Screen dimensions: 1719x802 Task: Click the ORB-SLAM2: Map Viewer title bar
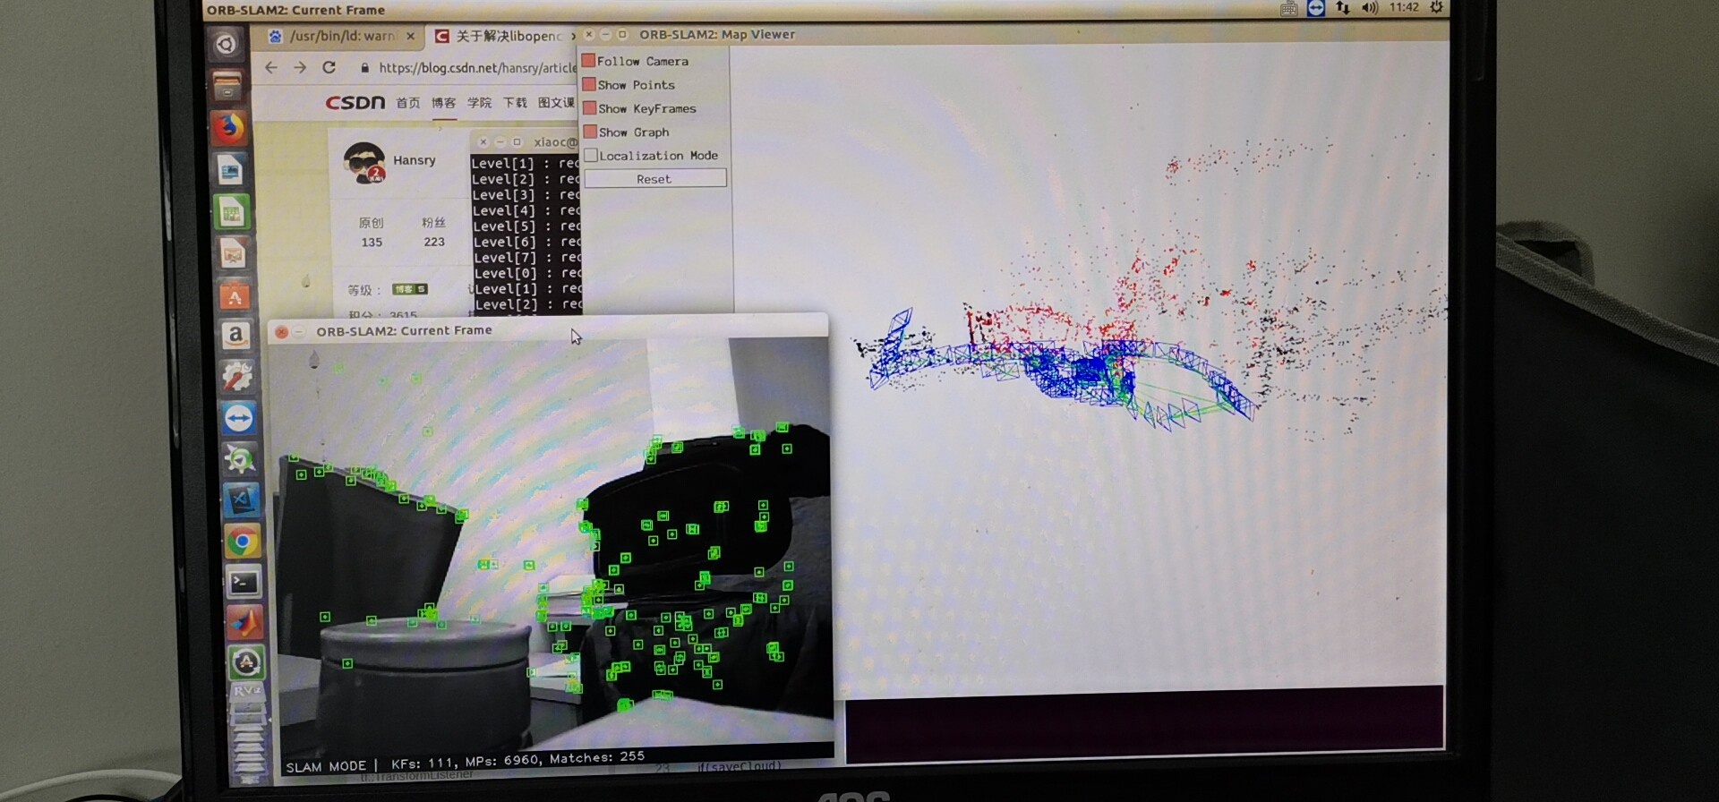point(717,34)
